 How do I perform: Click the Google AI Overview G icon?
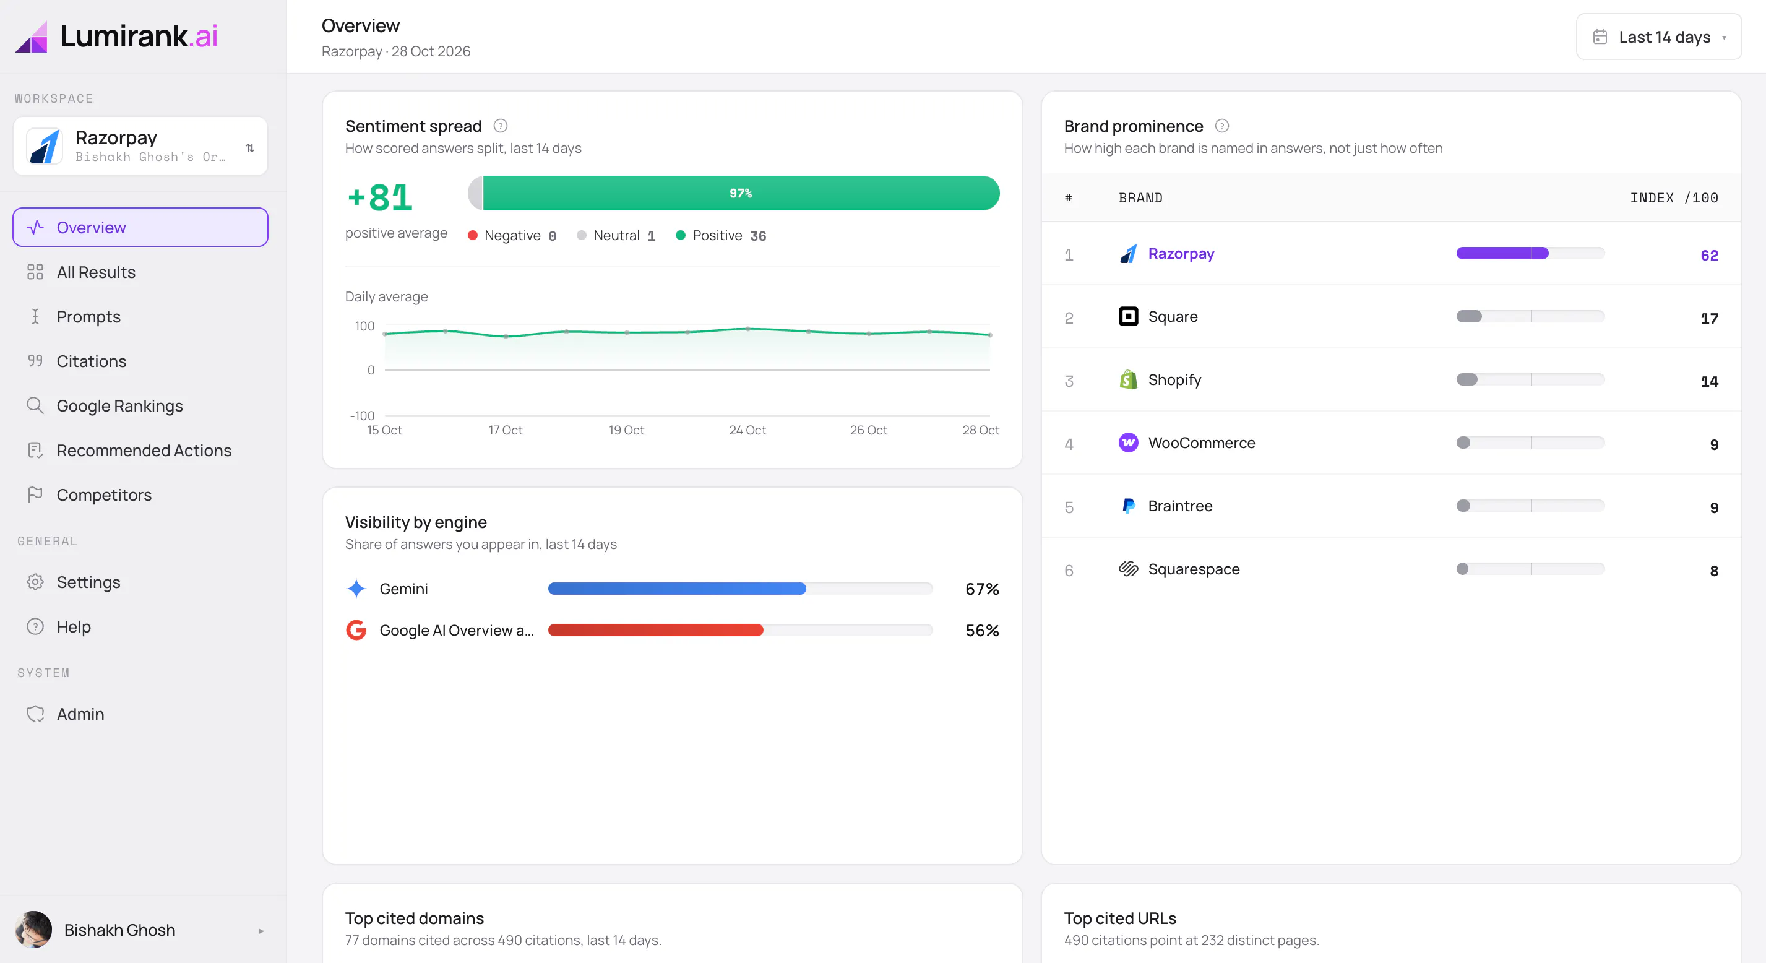tap(356, 629)
